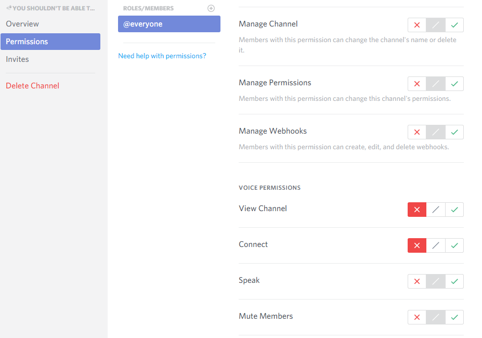
Task: Allow Manage Channel with the green checkmark
Action: click(x=454, y=24)
